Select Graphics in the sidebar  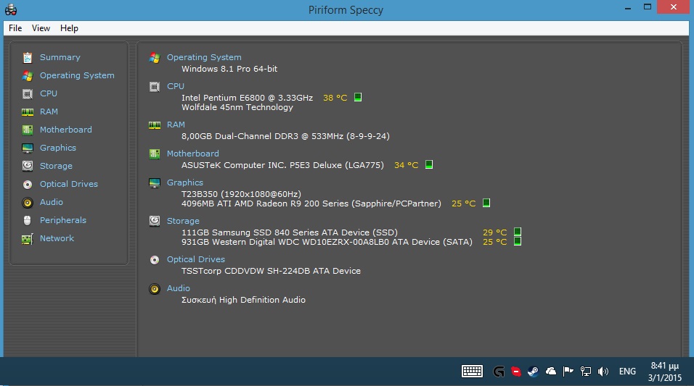point(58,148)
